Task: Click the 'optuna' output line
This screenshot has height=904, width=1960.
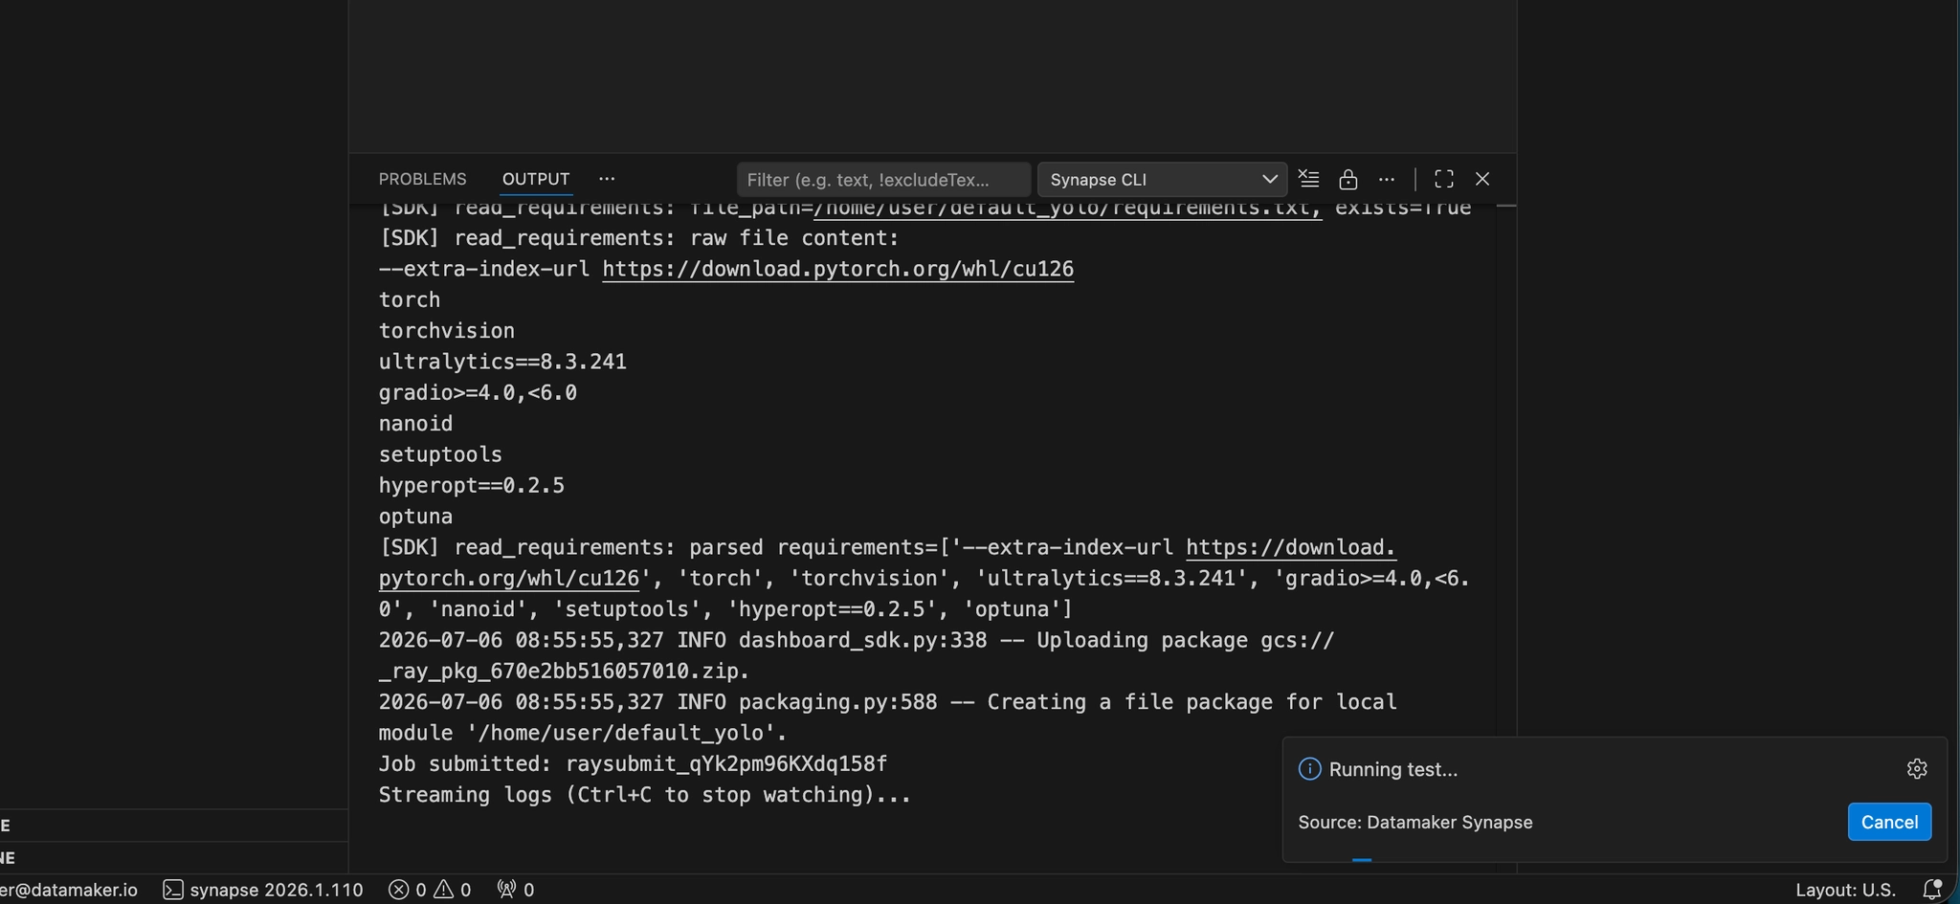Action: pyautogui.click(x=415, y=517)
